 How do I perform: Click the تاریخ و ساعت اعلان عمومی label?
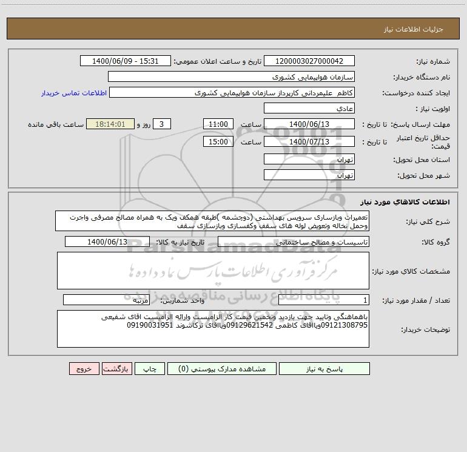point(218,62)
